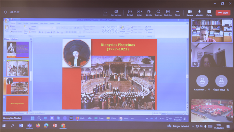This screenshot has height=132, width=234.
Task: Open Görünüm view options
Action: pos(168,13)
